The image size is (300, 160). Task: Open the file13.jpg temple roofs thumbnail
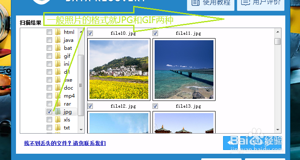point(184,122)
